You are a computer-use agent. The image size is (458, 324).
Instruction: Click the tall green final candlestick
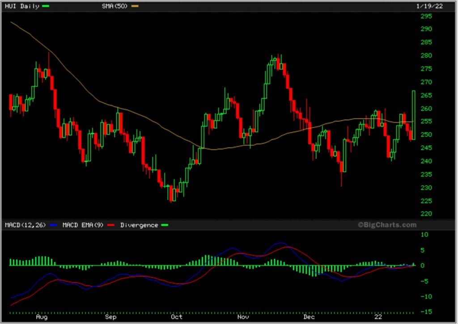click(x=414, y=115)
